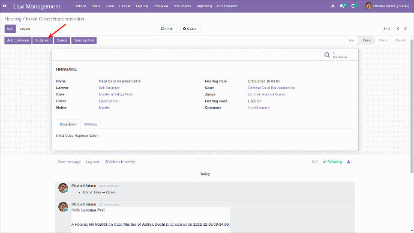Click the vertical page scrollbar
This screenshot has width=414, height=233.
(x=412, y=106)
